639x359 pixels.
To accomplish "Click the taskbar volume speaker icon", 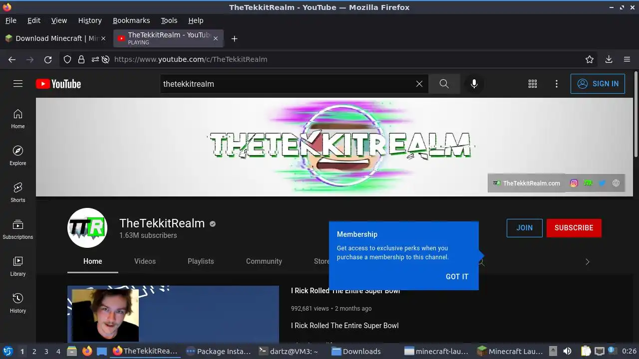I will (x=567, y=351).
